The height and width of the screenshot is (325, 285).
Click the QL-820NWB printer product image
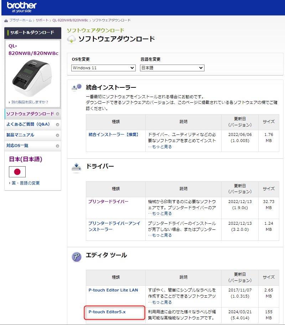(32, 78)
